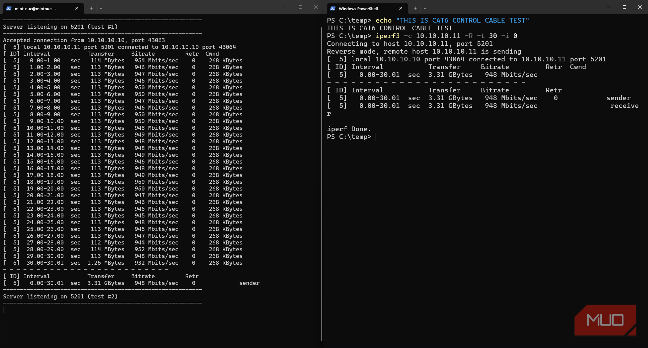Viewport: 648px width, 348px height.
Task: Minimize the PowerShell window
Action: click(x=609, y=7)
